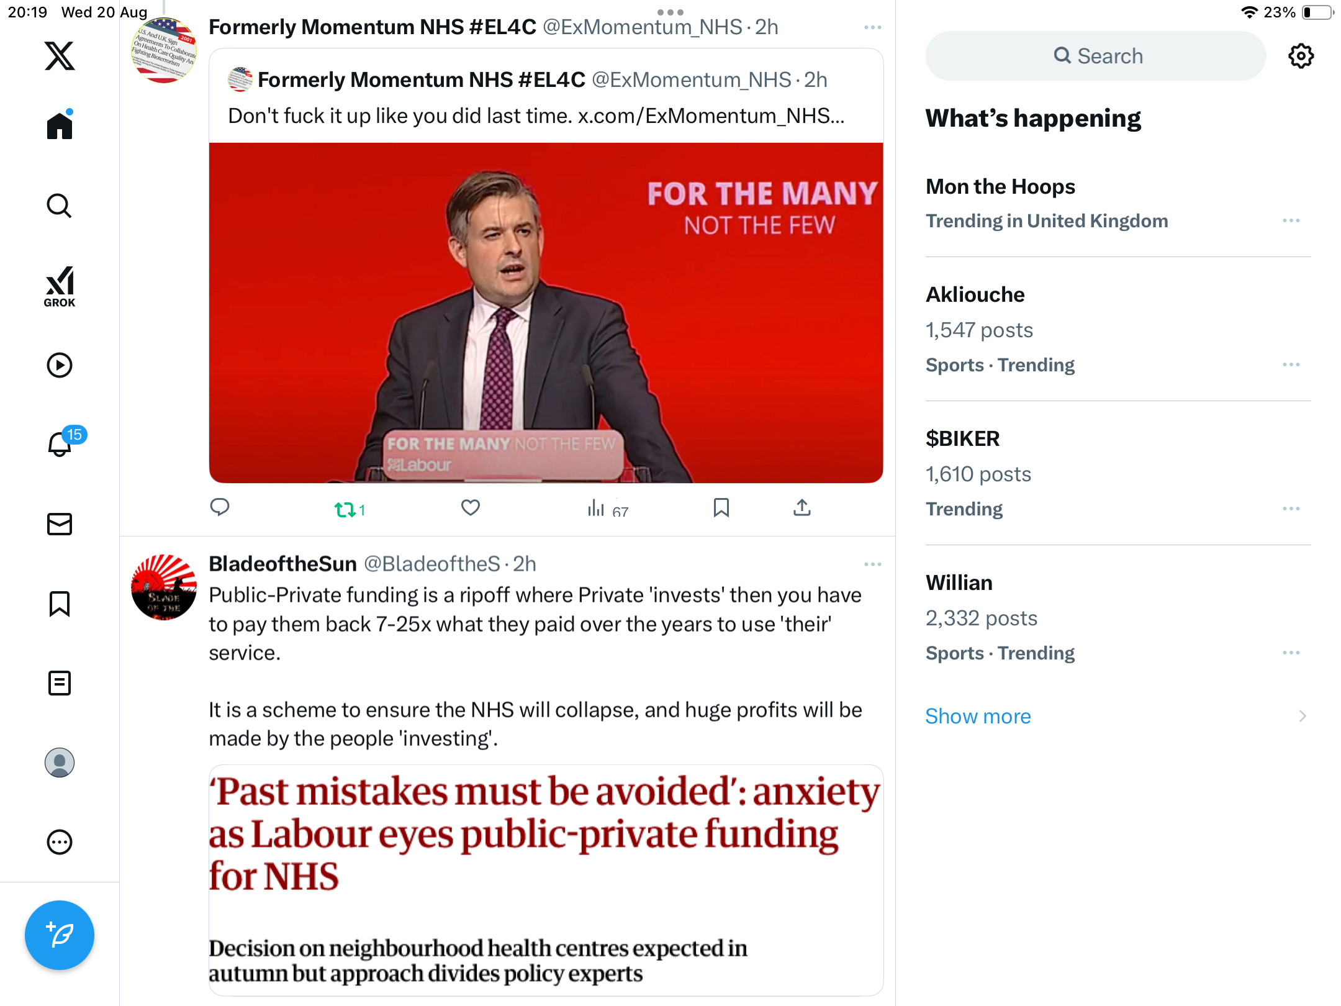The height and width of the screenshot is (1006, 1341).
Task: Open options menu for Willian trend
Action: pyautogui.click(x=1291, y=653)
